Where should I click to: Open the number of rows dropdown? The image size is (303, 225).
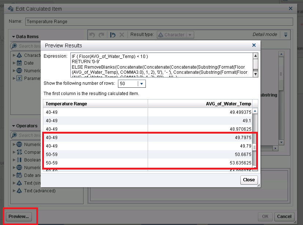click(142, 84)
